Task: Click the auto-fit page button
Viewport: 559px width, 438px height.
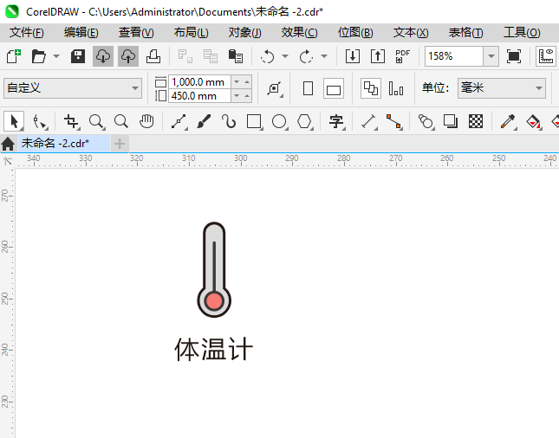Action: pos(275,88)
